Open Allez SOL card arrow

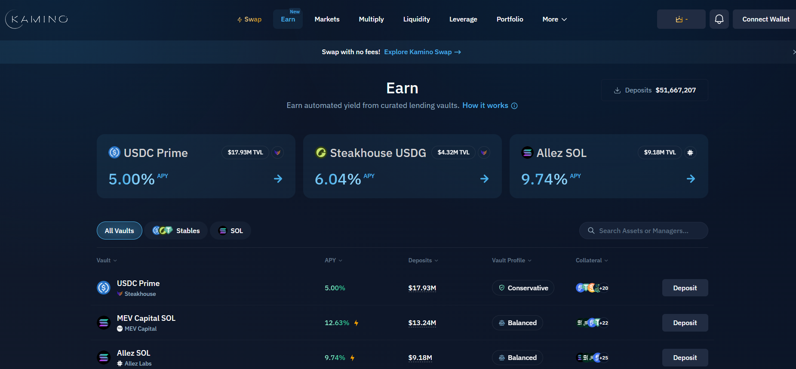tap(691, 178)
